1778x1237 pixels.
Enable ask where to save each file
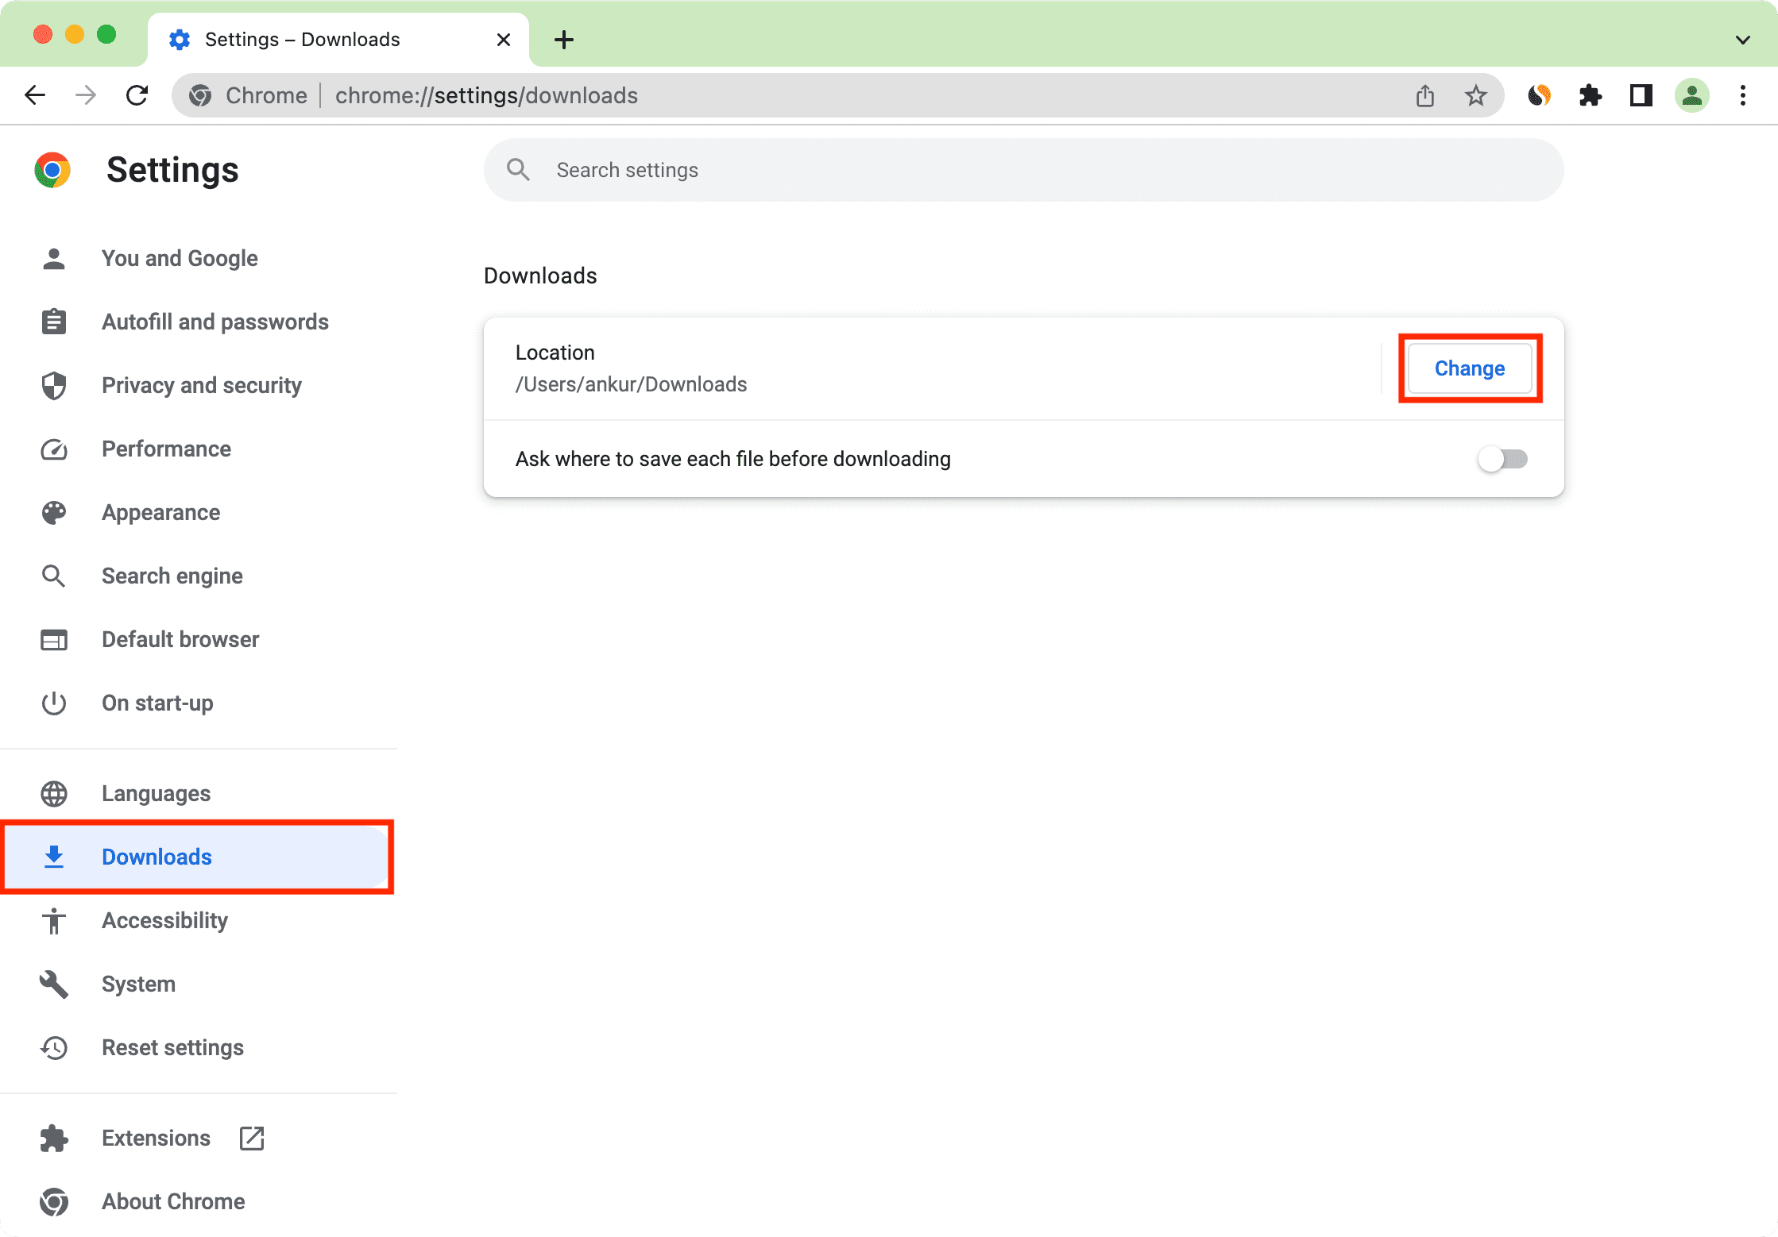click(1502, 458)
